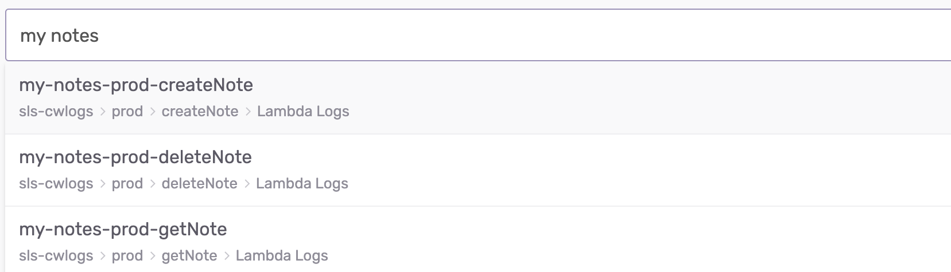Click "prod" breadcrumb under the createNote result
This screenshot has width=951, height=272.
point(127,111)
